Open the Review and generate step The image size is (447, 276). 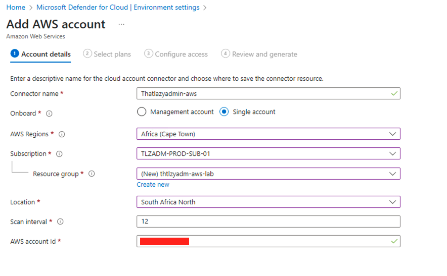[x=259, y=54]
